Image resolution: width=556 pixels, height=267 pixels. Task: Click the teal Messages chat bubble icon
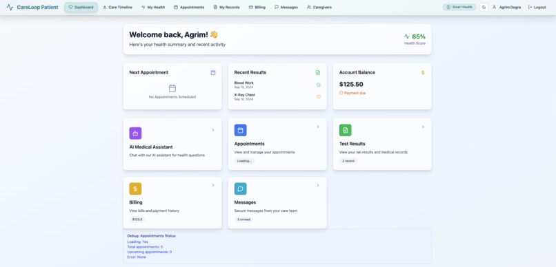coord(241,189)
